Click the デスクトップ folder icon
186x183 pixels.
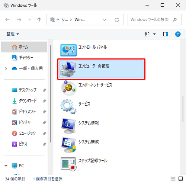click(x=15, y=90)
